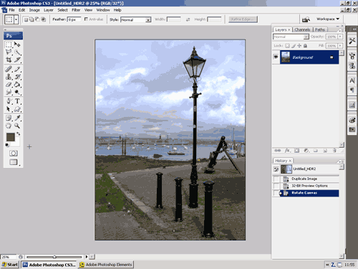Viewport: 358px width, 269px height.
Task: Swap foreground and background colors
Action: pos(18,134)
